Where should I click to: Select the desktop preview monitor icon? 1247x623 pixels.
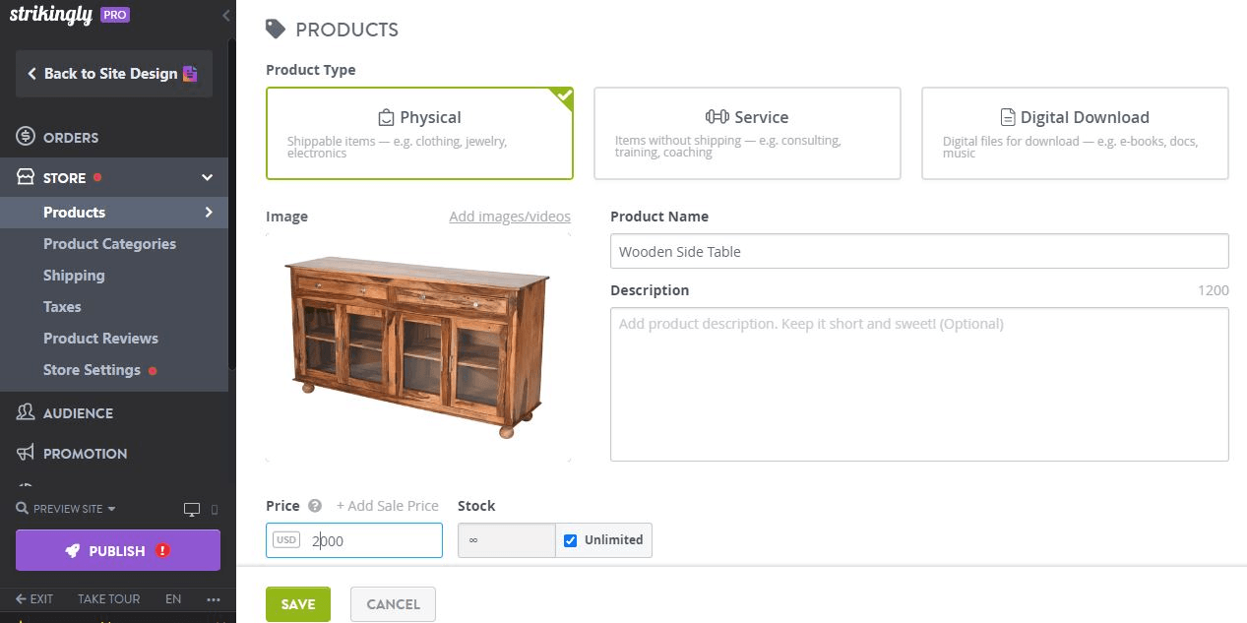[x=190, y=508]
